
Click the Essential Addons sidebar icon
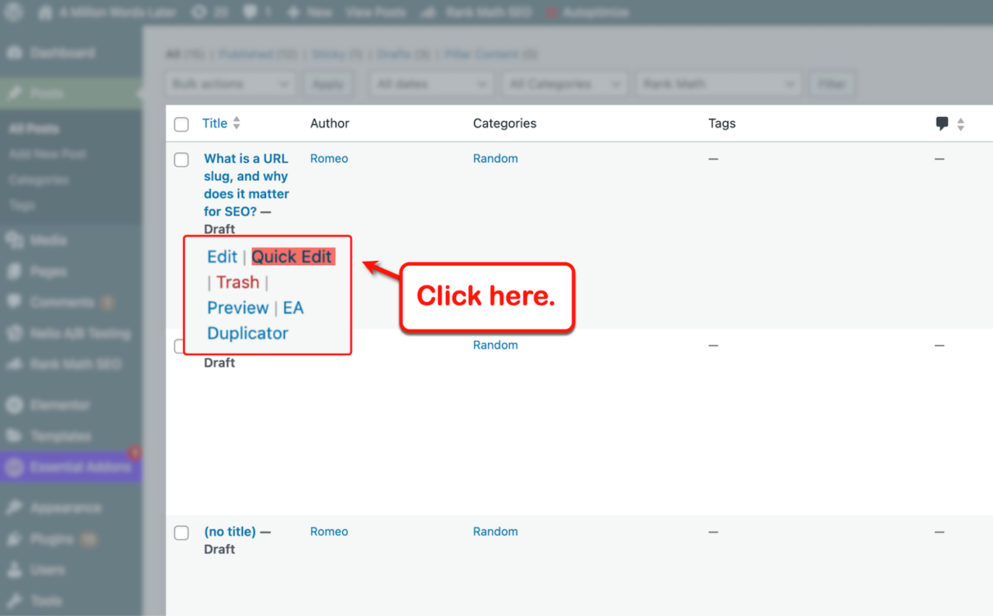[x=16, y=467]
